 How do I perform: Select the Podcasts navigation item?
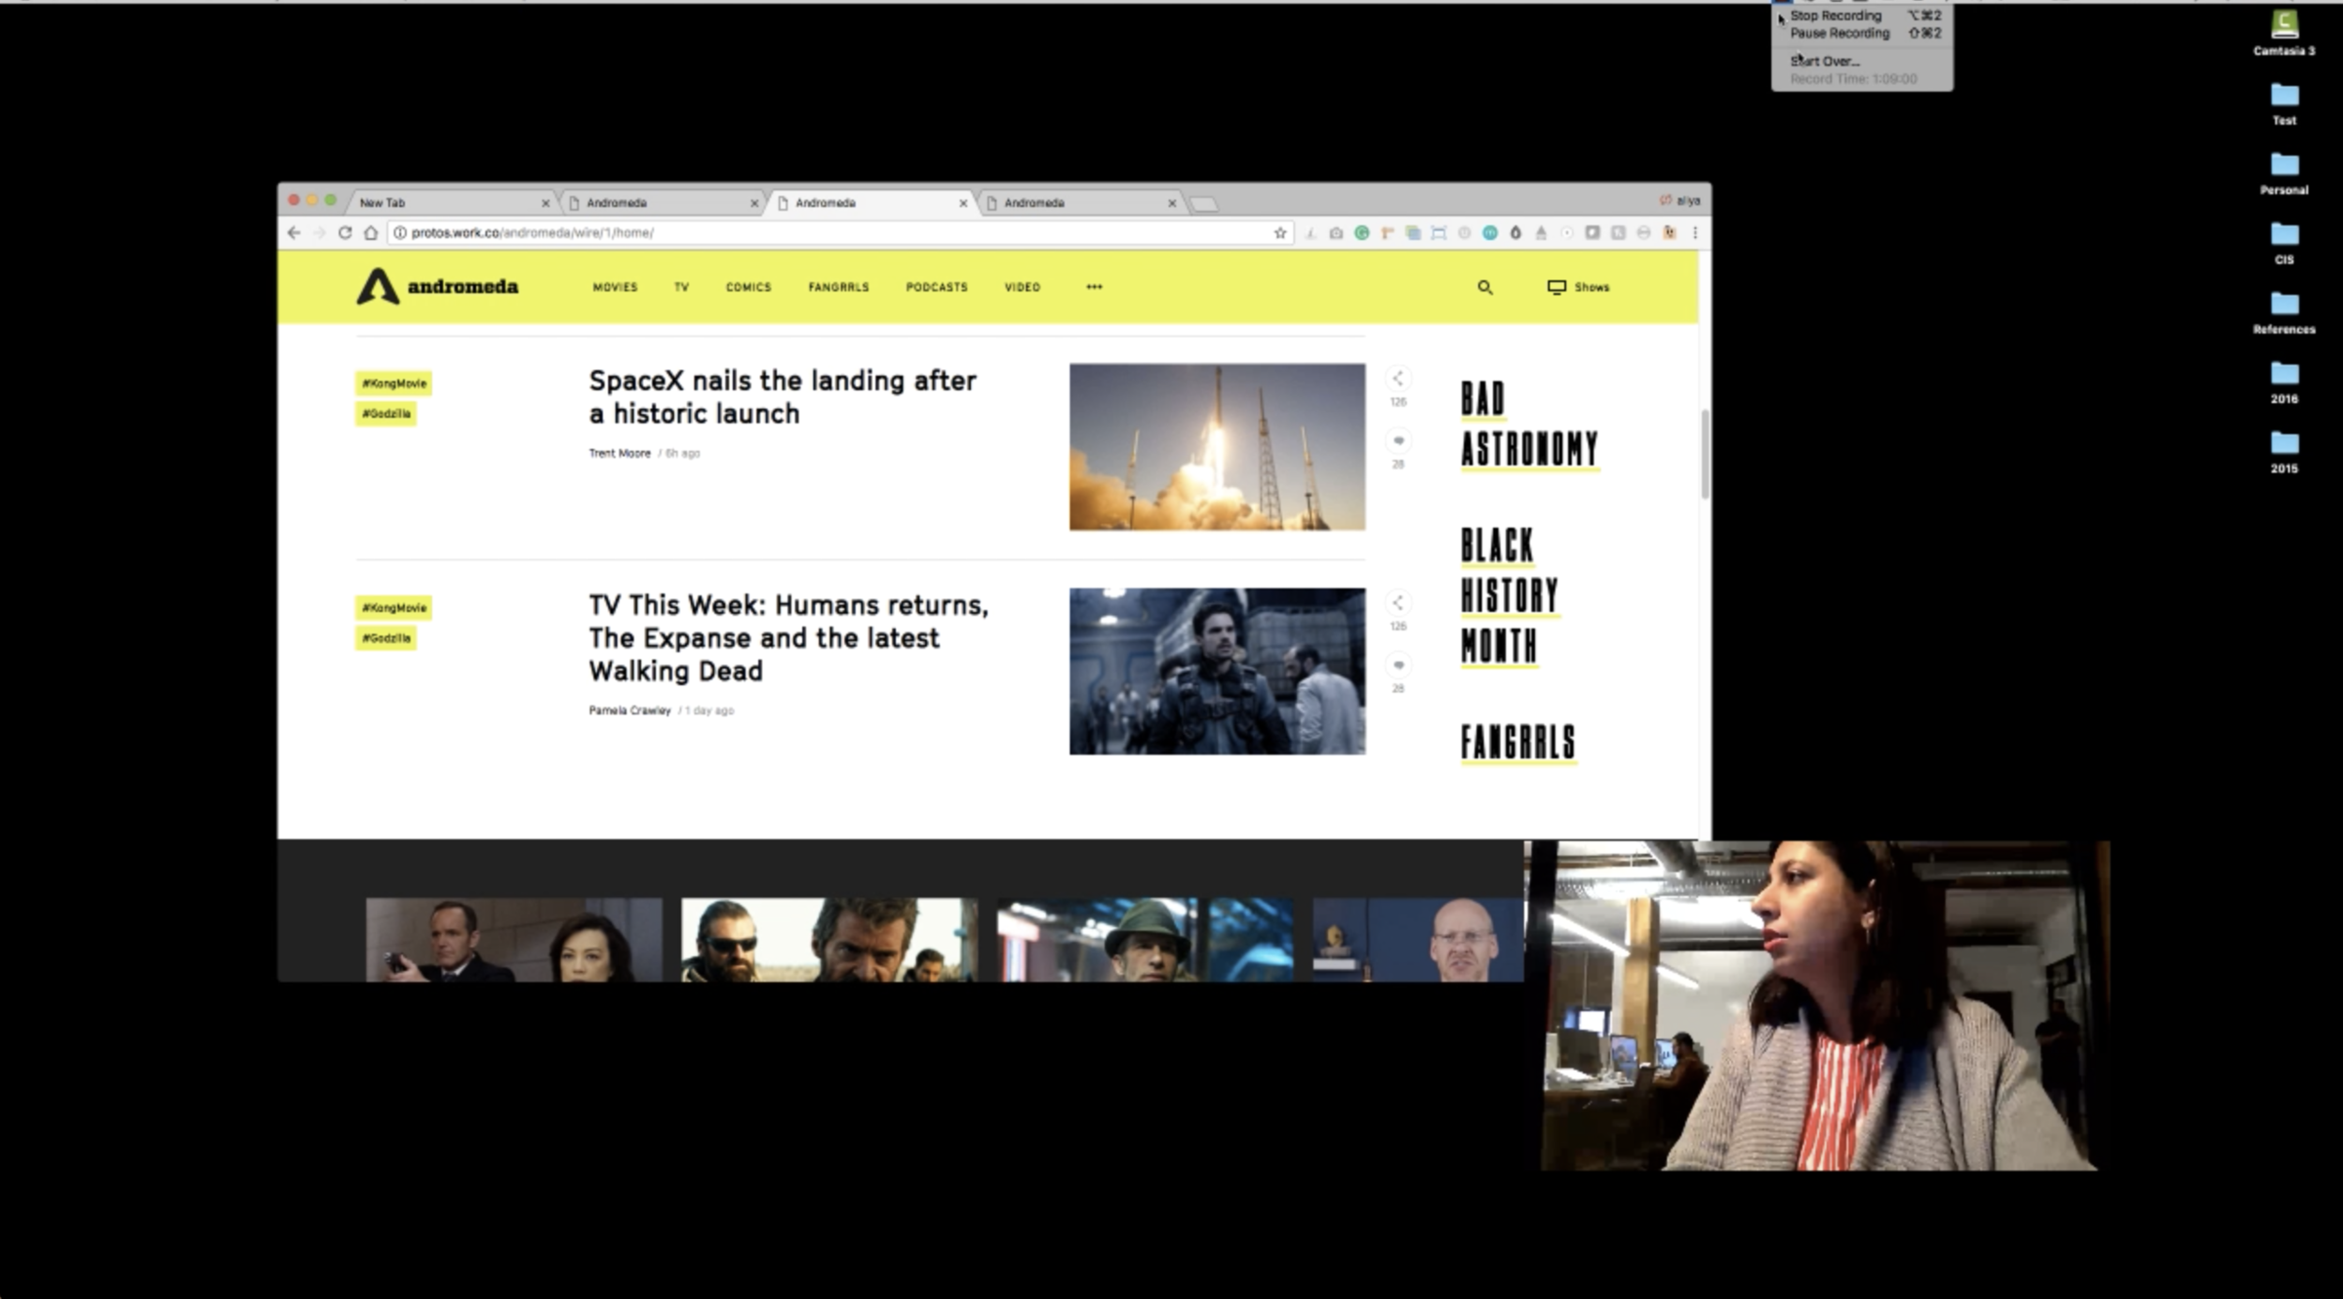(x=936, y=288)
